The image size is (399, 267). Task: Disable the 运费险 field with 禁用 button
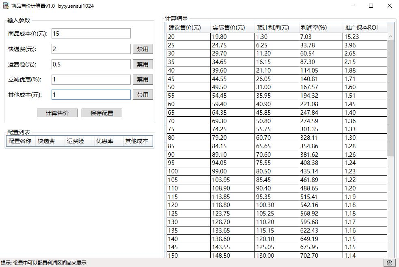pos(142,64)
